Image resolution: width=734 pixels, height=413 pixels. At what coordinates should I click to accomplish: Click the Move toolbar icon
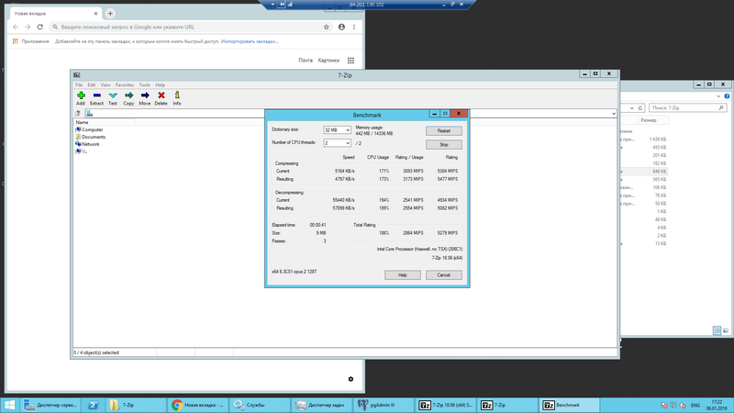pos(145,98)
